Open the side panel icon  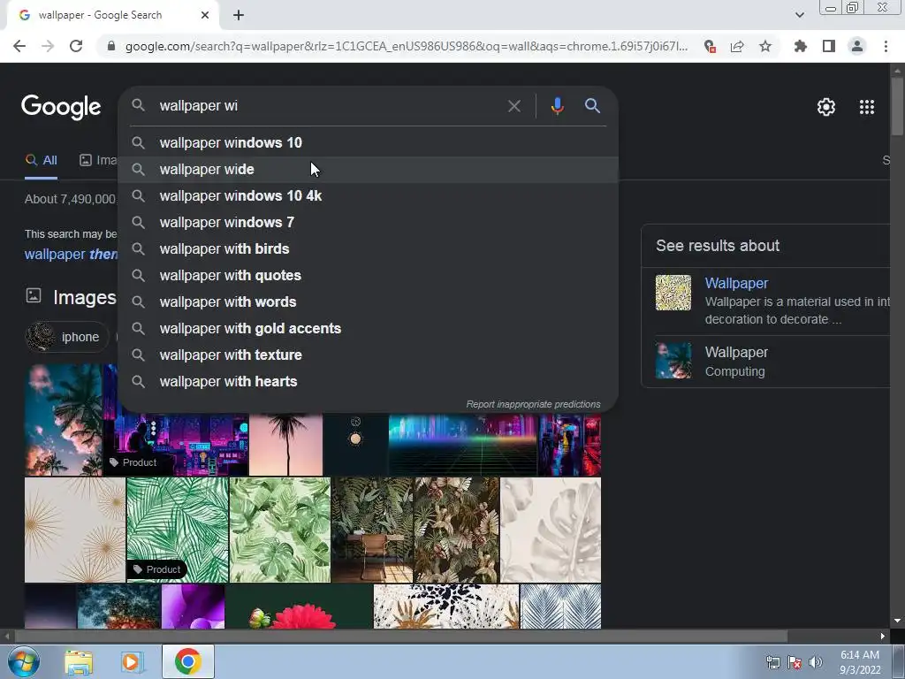829,46
